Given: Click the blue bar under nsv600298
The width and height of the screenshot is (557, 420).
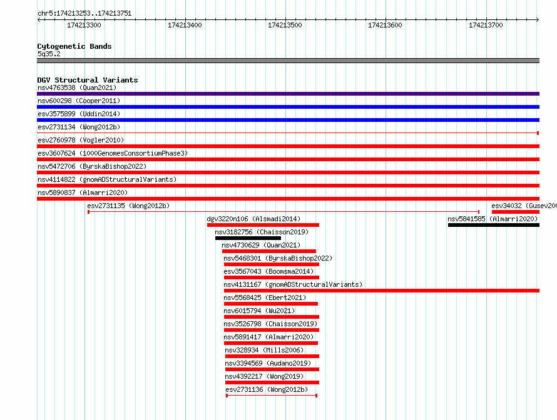Looking at the screenshot, I should 288,107.
